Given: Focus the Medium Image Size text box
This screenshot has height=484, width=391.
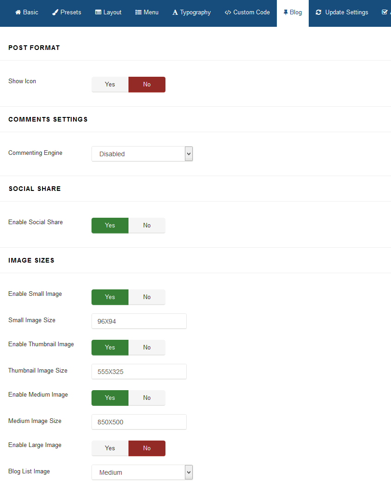Looking at the screenshot, I should [139, 422].
